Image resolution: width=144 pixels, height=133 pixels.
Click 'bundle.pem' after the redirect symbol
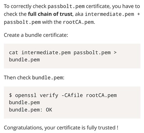pos(24,60)
